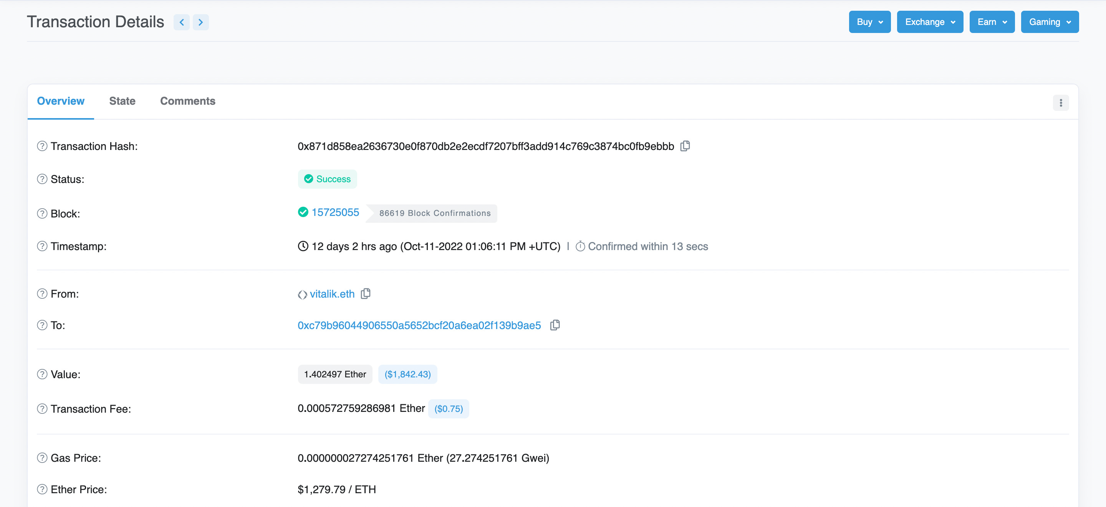Click help icon beside Transaction Hash
The image size is (1106, 507).
tap(42, 146)
